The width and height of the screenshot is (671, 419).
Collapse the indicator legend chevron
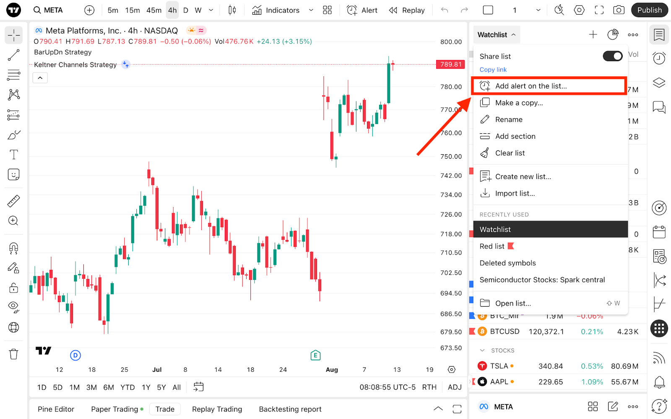[x=40, y=78]
